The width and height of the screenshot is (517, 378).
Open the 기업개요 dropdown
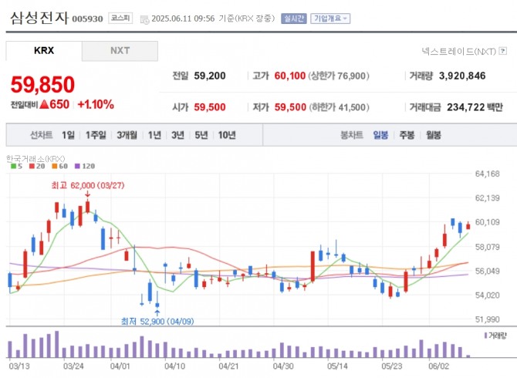(330, 19)
